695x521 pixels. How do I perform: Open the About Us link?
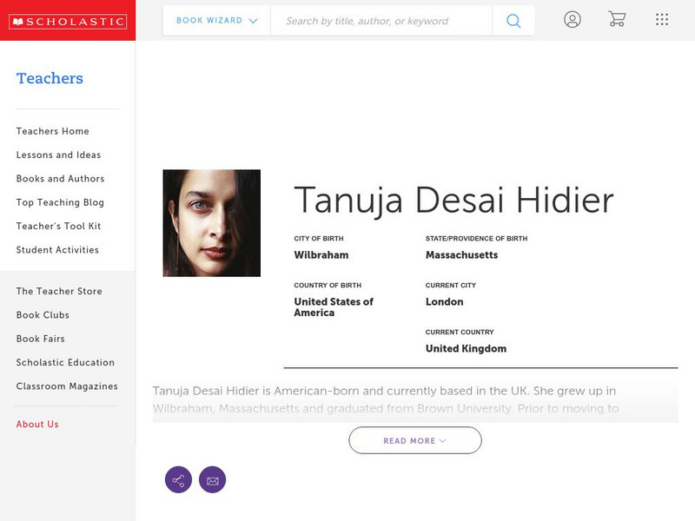click(x=37, y=424)
